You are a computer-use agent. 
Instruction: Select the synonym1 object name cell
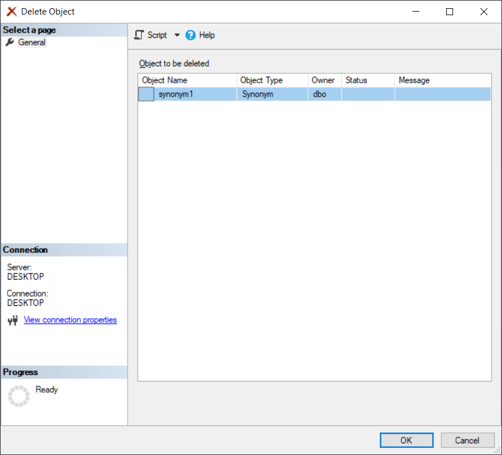tap(195, 94)
